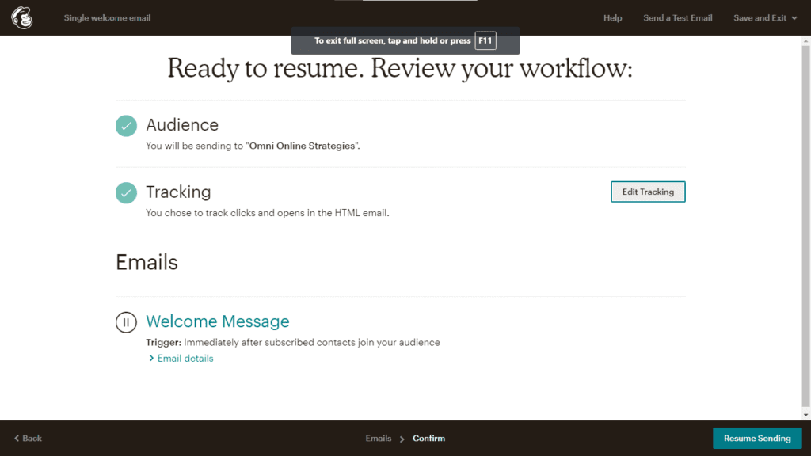Select Send a Test Email
The image size is (811, 456).
pyautogui.click(x=677, y=18)
